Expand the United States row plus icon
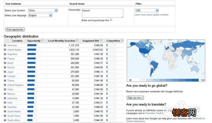This screenshot has width=212, height=123. pyautogui.click(x=5, y=50)
